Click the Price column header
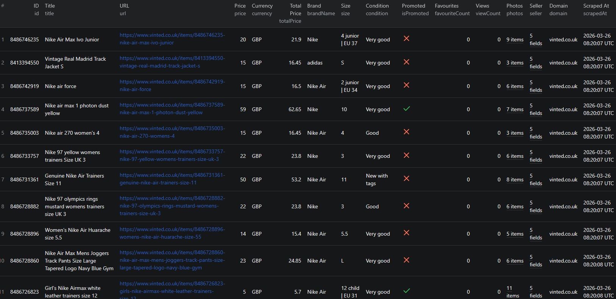Viewport: 616px width, 299px height. click(240, 6)
